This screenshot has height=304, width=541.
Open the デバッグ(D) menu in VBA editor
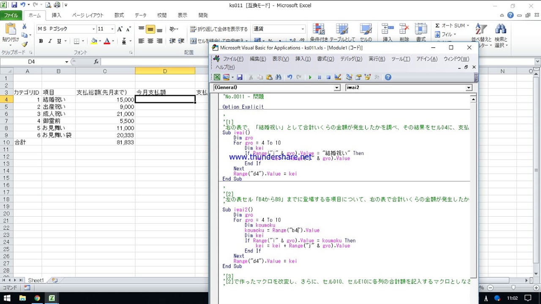pyautogui.click(x=351, y=59)
